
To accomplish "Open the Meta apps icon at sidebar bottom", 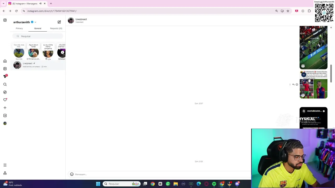I will (x=5, y=173).
